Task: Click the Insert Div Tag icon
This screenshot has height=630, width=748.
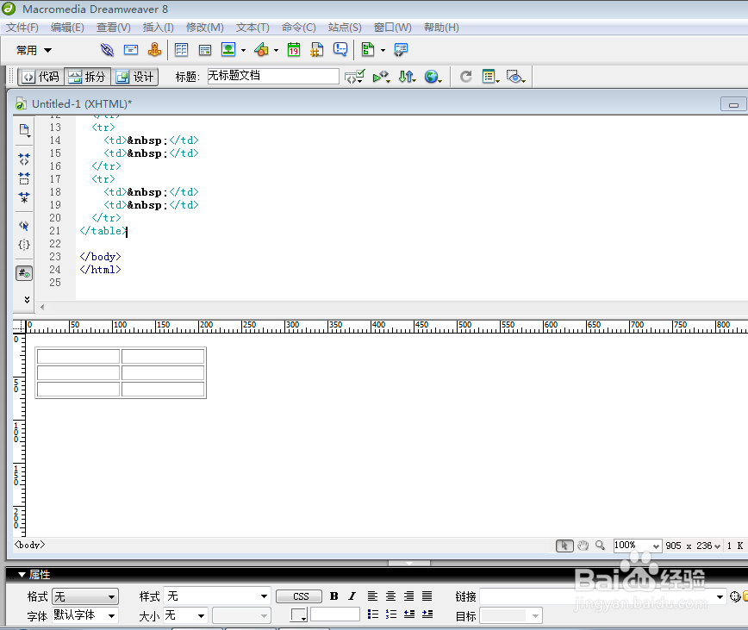Action: [205, 50]
